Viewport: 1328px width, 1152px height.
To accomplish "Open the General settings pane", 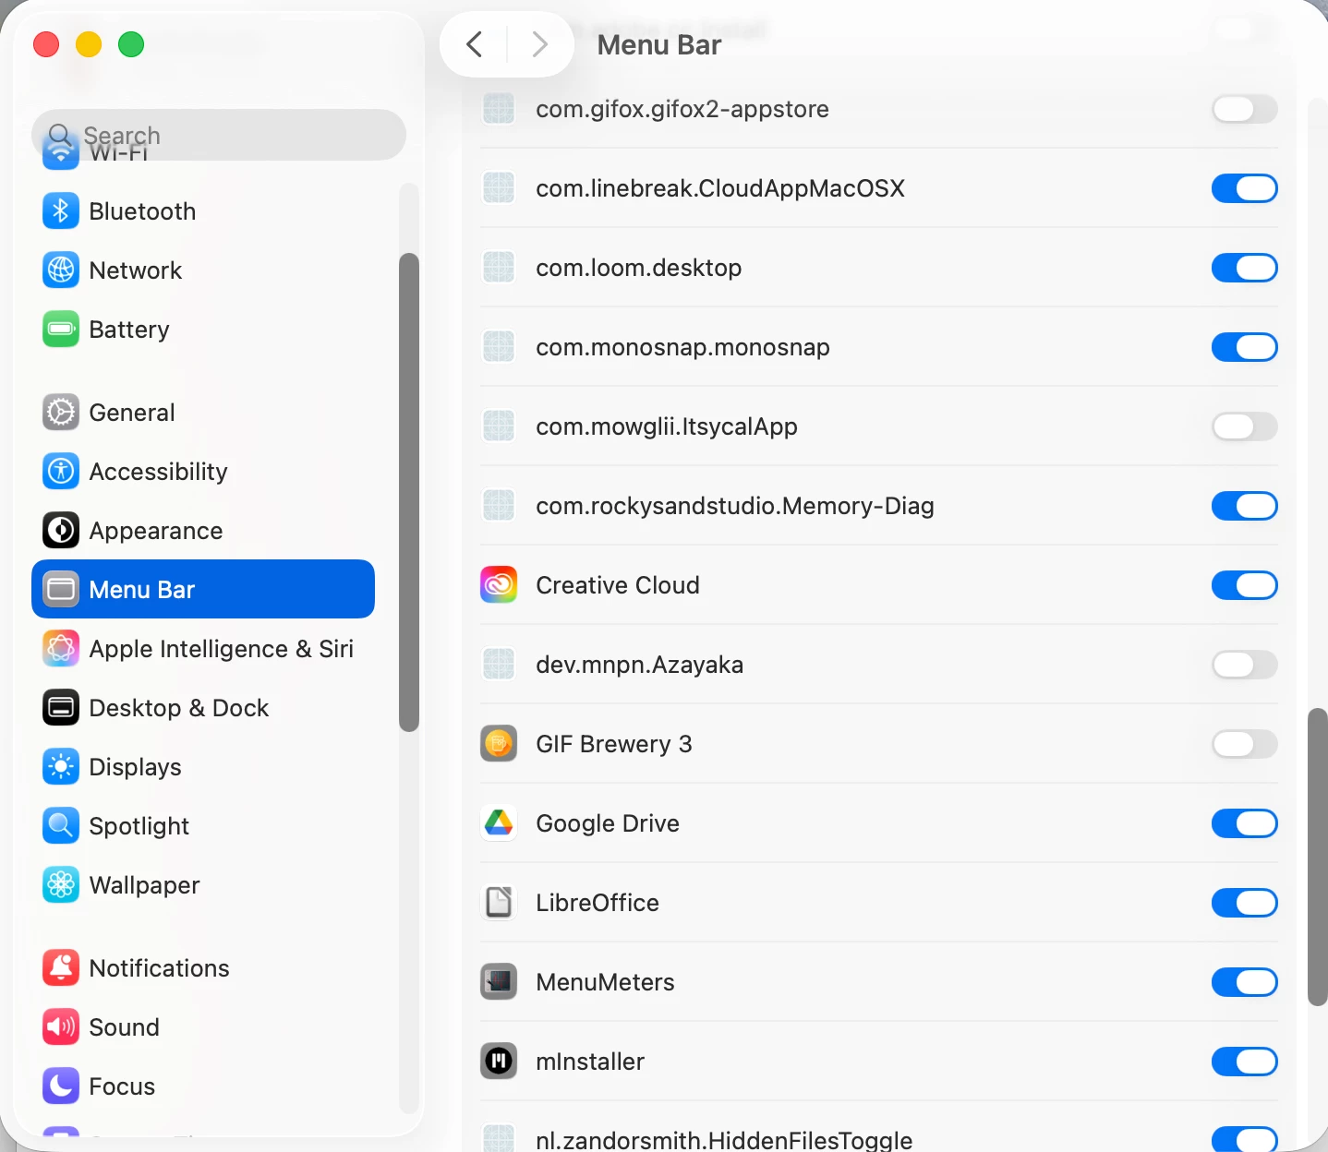I will coord(203,413).
